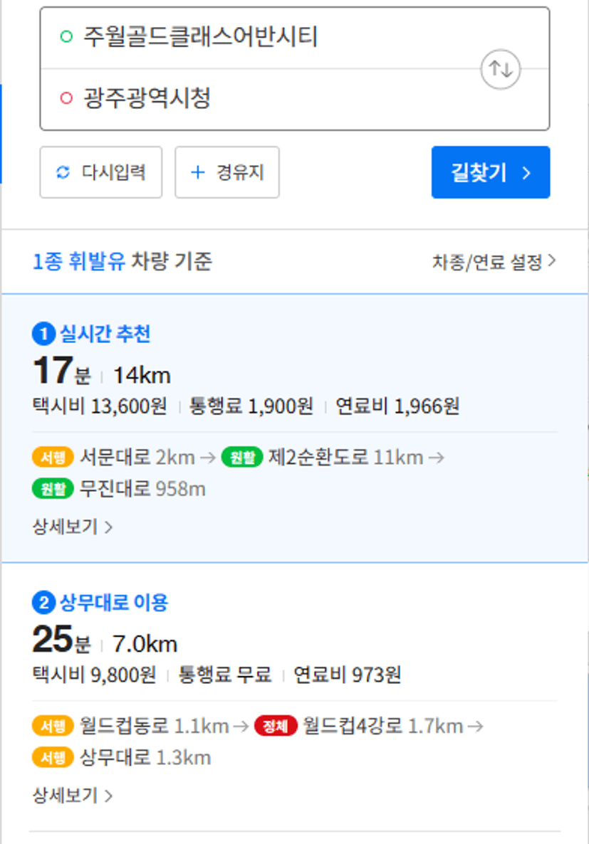Select the 실시간 추천 route title
The width and height of the screenshot is (589, 844).
[x=105, y=334]
